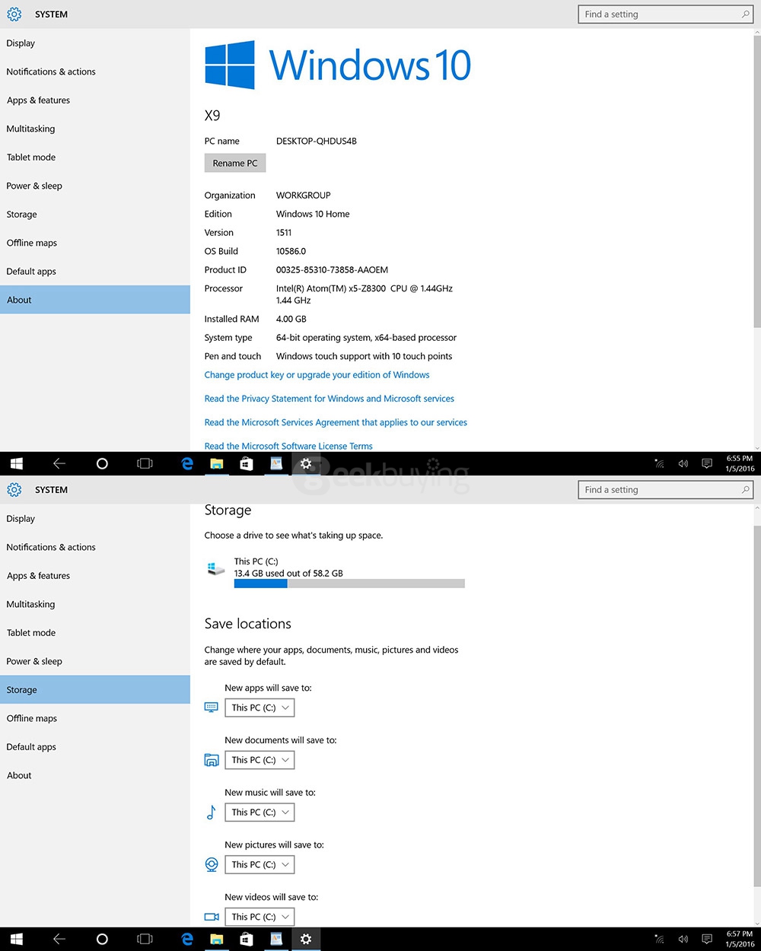This screenshot has height=951, width=761.
Task: Click the 6:57 PM taskbar clock
Action: click(740, 939)
